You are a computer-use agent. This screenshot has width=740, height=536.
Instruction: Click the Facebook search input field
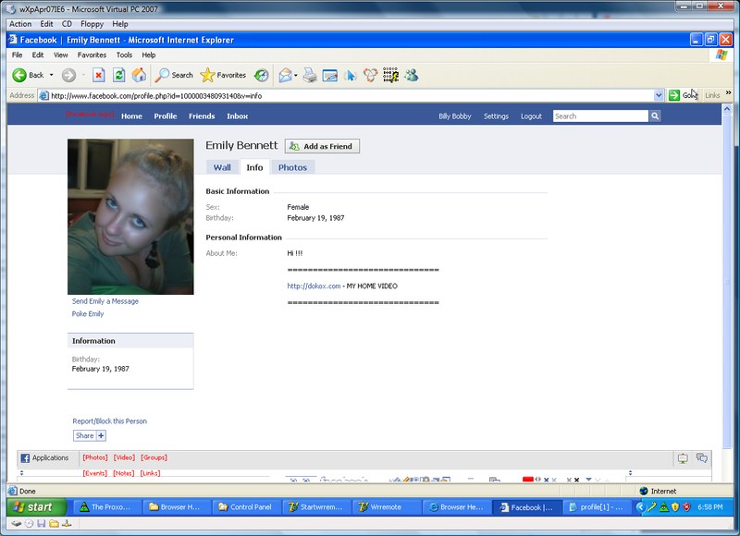coord(599,116)
